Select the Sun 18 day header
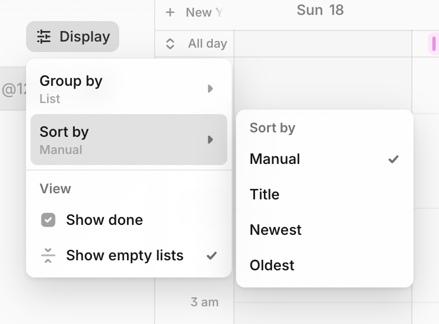The height and width of the screenshot is (324, 439). tap(320, 11)
